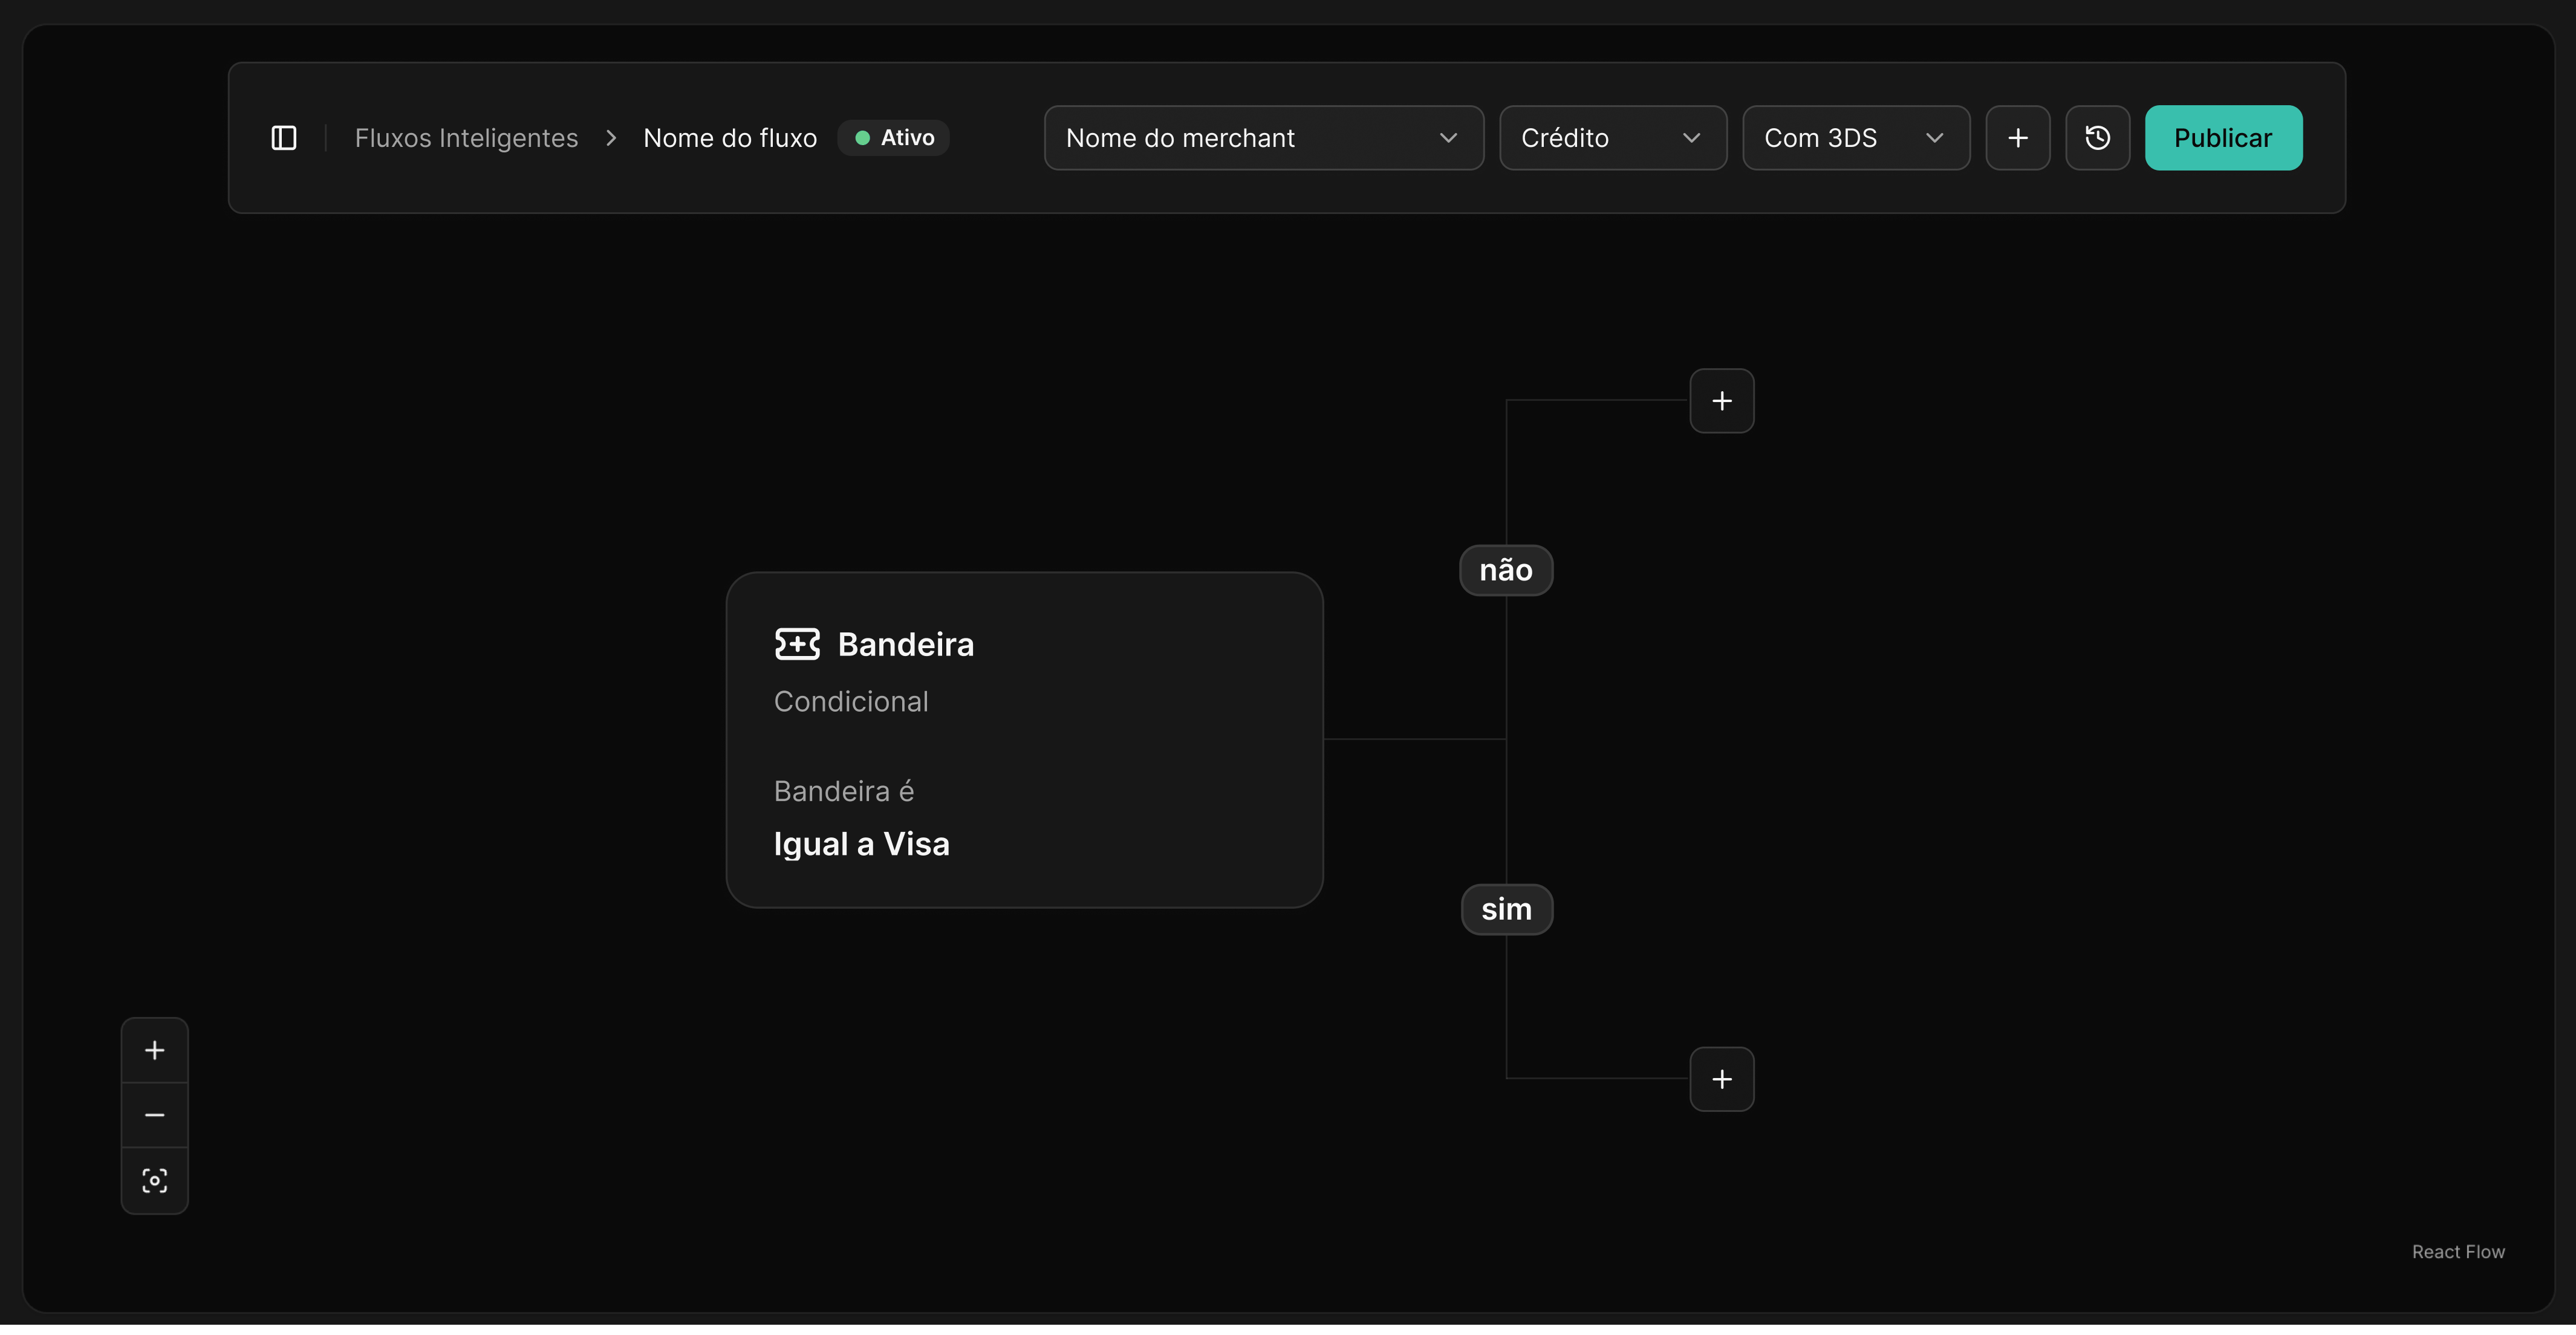Click the Ativo status badge
The width and height of the screenshot is (2576, 1335).
click(x=893, y=138)
